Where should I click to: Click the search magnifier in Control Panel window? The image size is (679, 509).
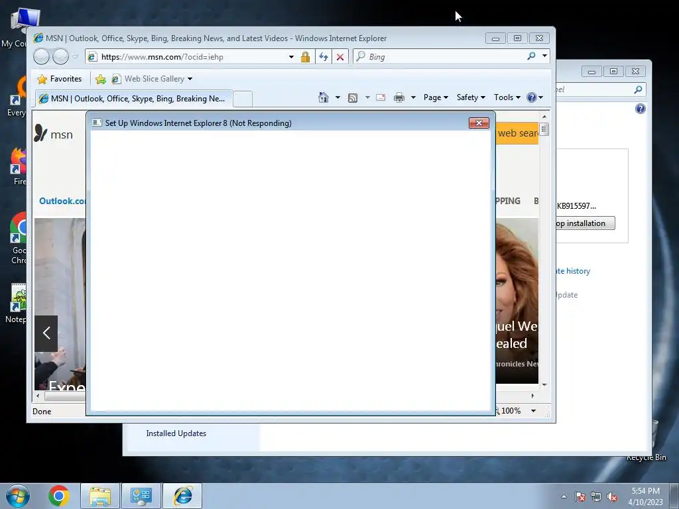639,89
